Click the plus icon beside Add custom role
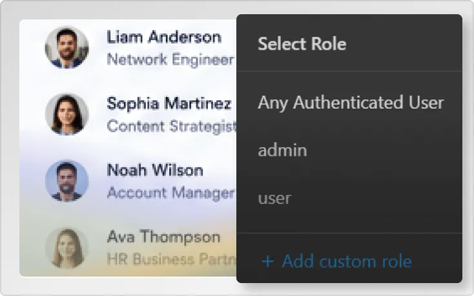 coord(268,262)
